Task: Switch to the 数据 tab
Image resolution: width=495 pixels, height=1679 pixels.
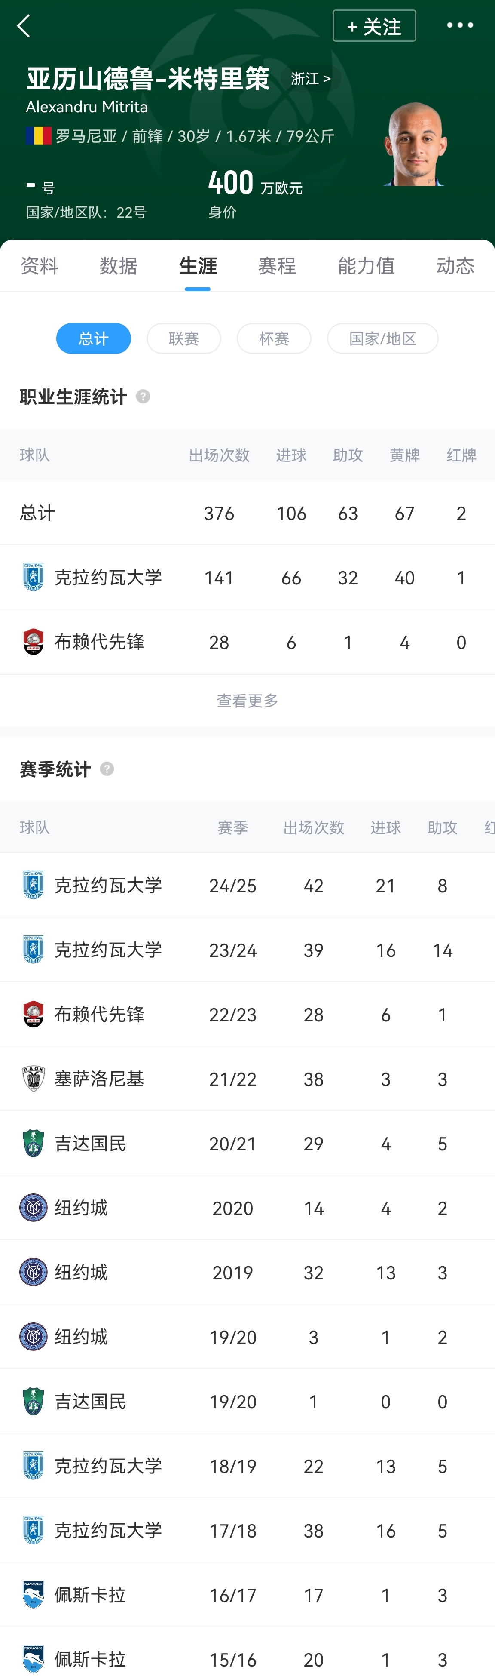Action: pos(119,266)
